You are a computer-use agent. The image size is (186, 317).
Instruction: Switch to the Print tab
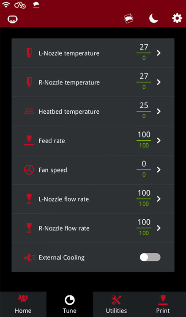point(163,304)
